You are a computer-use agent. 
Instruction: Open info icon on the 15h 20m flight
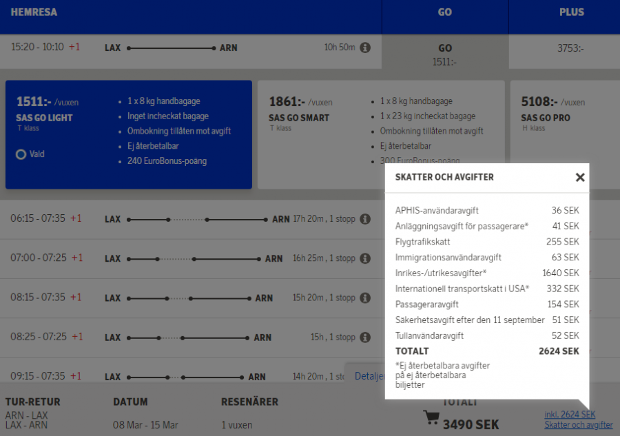[x=365, y=298]
